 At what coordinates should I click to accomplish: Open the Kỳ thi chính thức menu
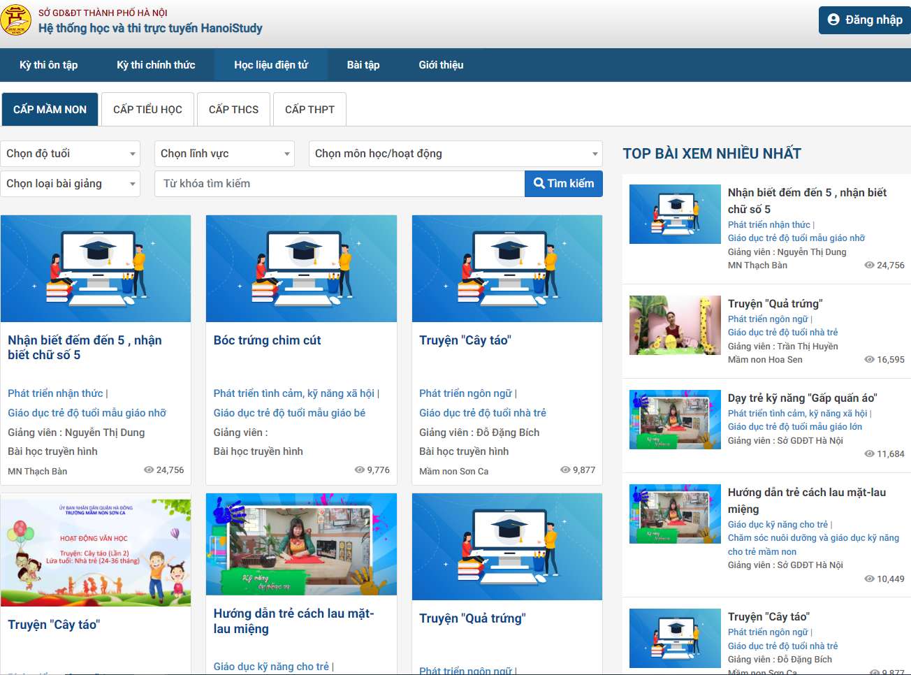click(156, 65)
